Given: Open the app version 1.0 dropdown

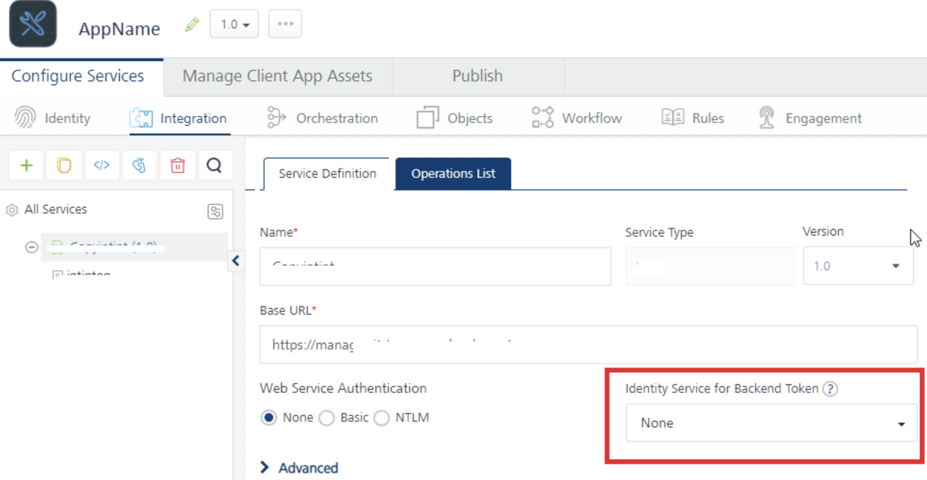Looking at the screenshot, I should [234, 24].
